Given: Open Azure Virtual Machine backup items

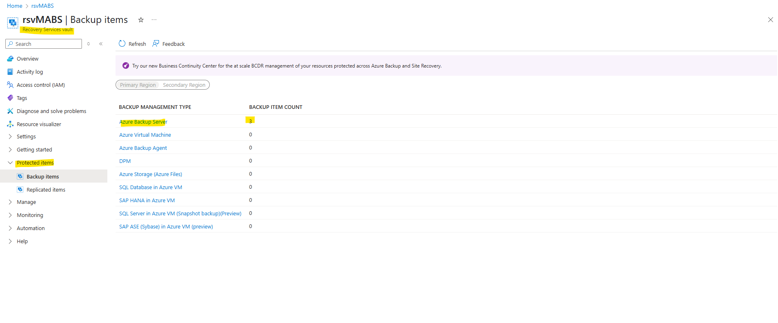Looking at the screenshot, I should click(145, 135).
